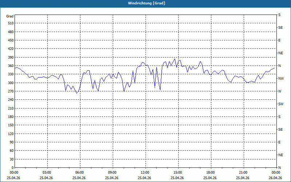Screen dimensions: 291x182
Task: Click the 25.04.26 date under 21:00
Action: coord(243,178)
